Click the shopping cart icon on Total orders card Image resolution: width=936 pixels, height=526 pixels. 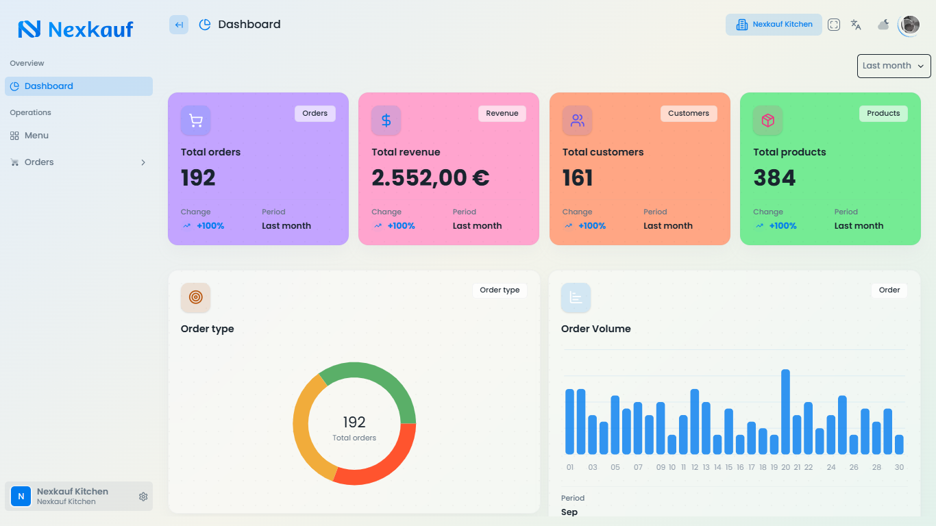click(195, 120)
